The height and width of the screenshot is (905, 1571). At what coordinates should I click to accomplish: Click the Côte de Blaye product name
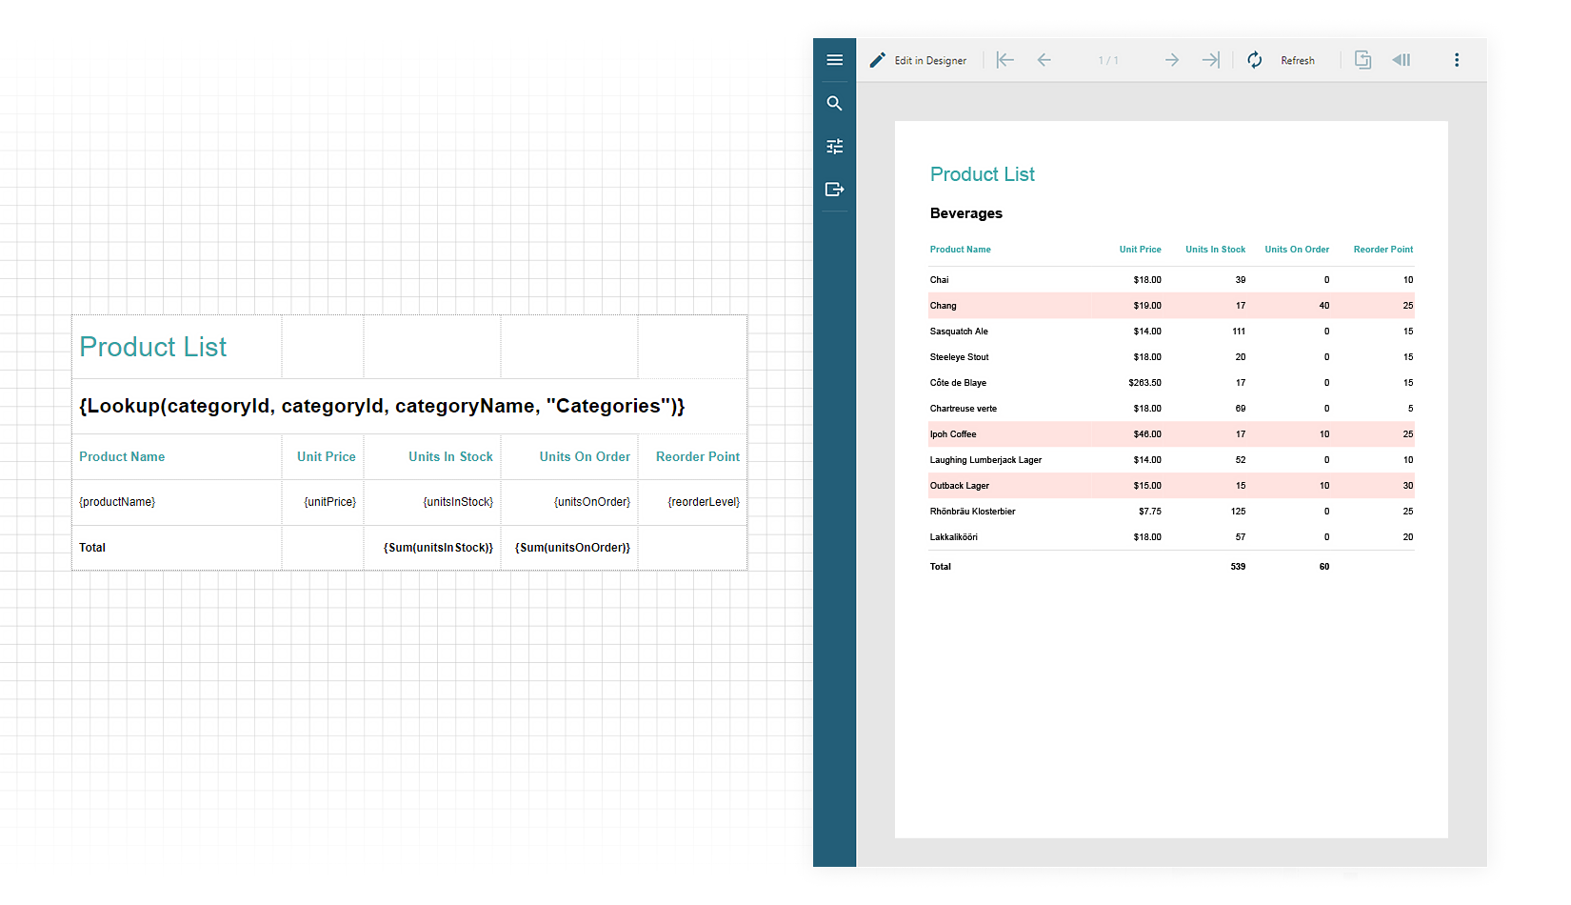coord(958,383)
